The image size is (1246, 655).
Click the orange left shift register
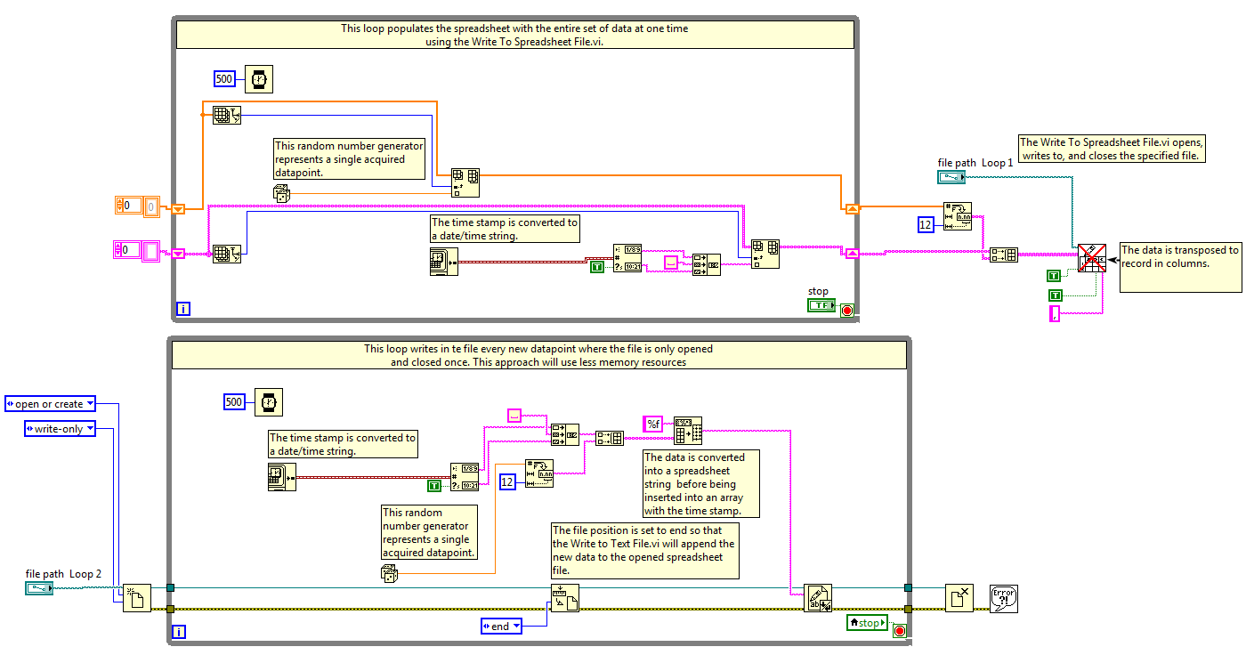pos(178,209)
